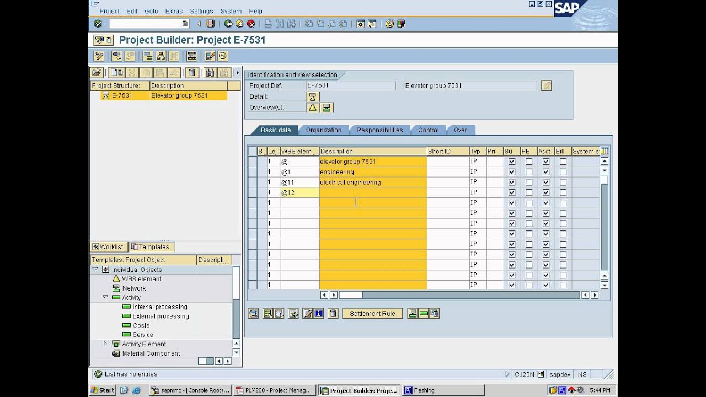Click the Save floppy disk icon
The width and height of the screenshot is (706, 397).
point(211,24)
